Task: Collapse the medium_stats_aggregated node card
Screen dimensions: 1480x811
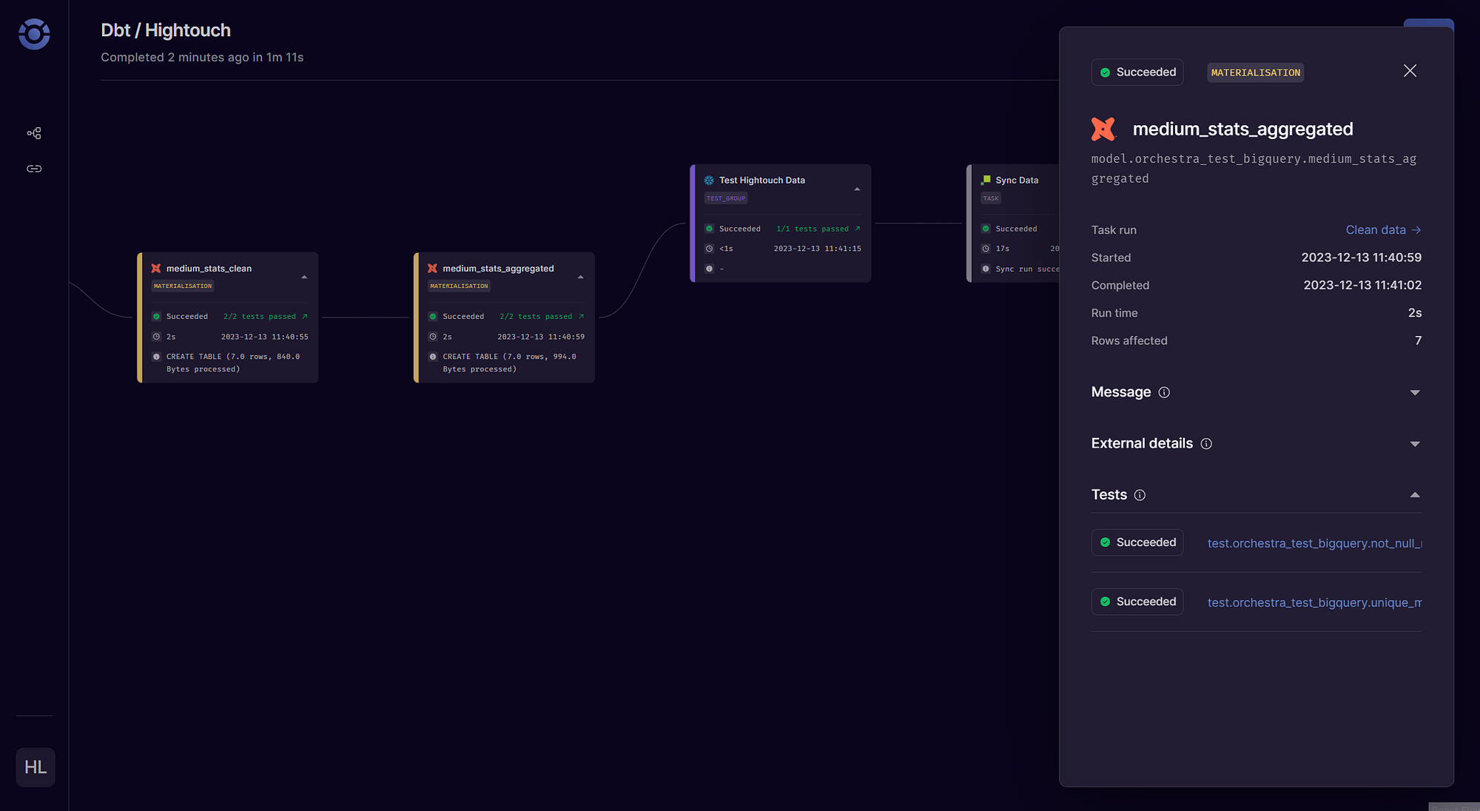Action: pyautogui.click(x=581, y=277)
